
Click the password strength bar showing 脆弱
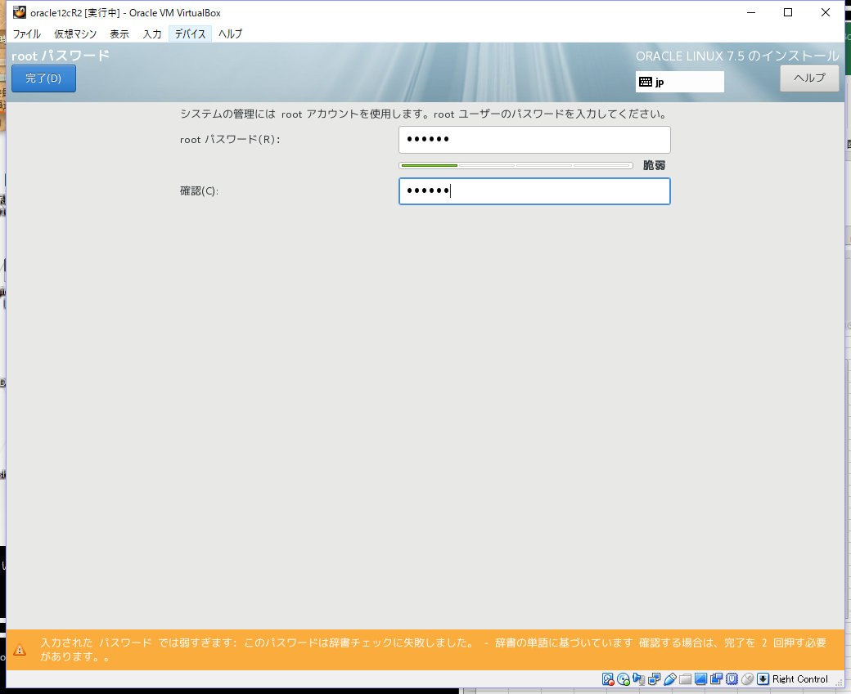coord(516,165)
